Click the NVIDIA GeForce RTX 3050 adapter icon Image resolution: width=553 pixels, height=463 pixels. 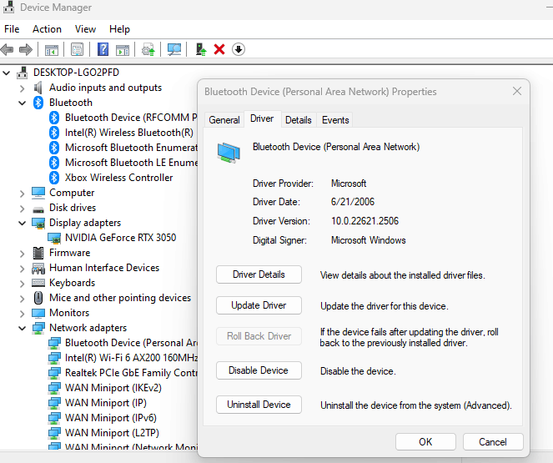54,238
